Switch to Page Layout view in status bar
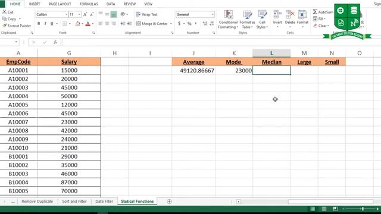This screenshot has height=214, width=381. click(324, 209)
